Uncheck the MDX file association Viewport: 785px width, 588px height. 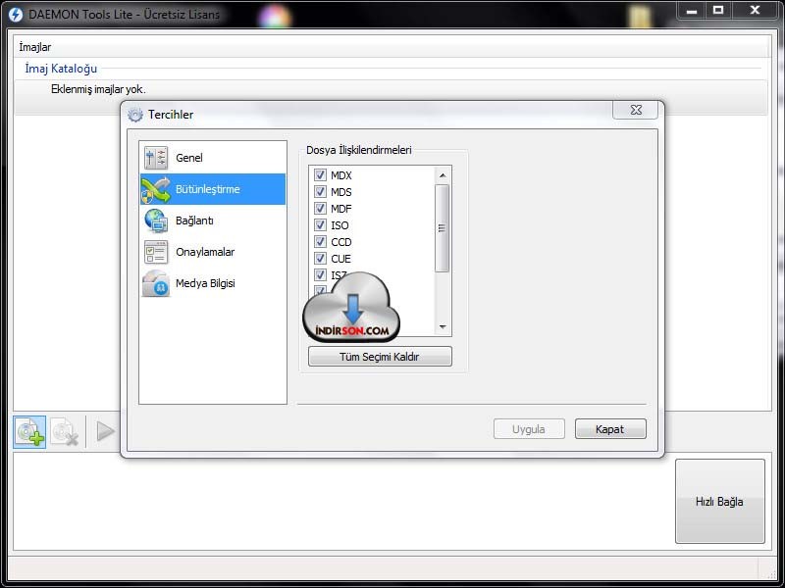click(x=321, y=175)
